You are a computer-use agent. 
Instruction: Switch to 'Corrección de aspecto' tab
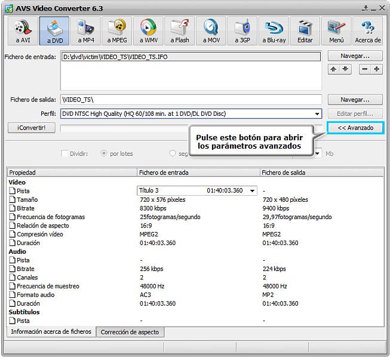click(130, 332)
